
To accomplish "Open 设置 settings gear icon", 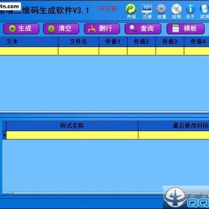I will 161,11.
